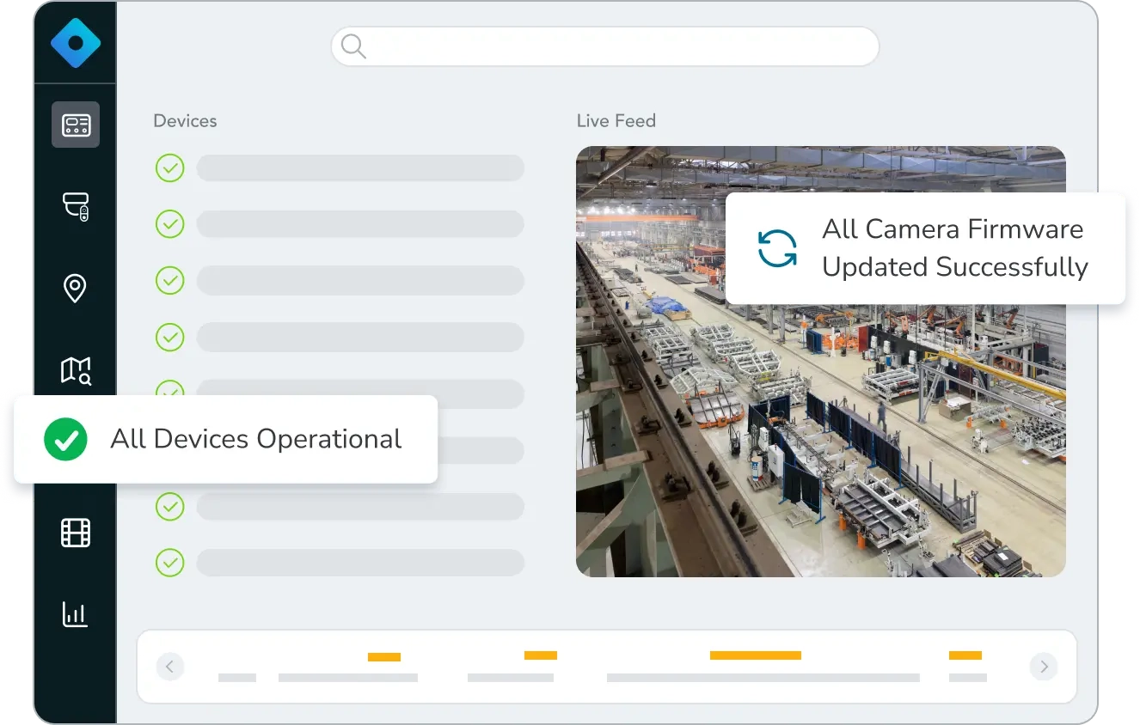The height and width of the screenshot is (725, 1140).
Task: Advance the timeline with the right arrow
Action: pyautogui.click(x=1044, y=667)
